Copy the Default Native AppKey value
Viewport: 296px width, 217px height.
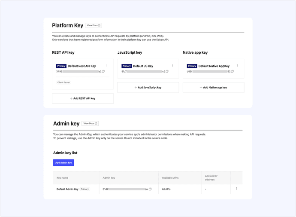point(233,71)
